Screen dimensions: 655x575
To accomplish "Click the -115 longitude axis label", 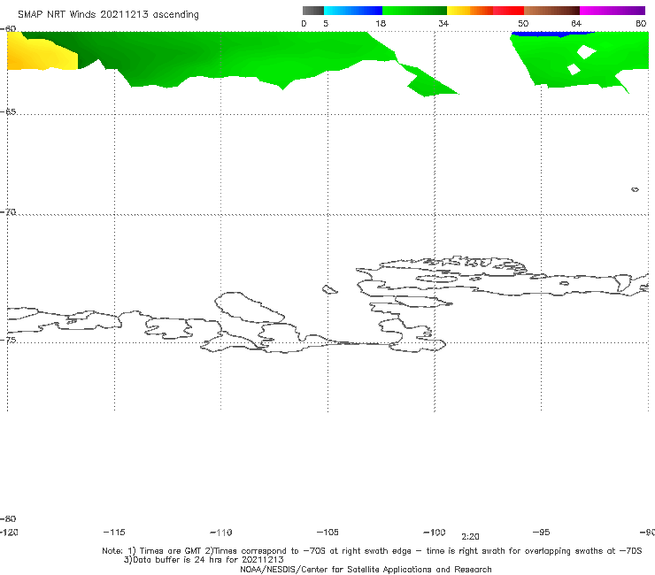I will pyautogui.click(x=114, y=533).
